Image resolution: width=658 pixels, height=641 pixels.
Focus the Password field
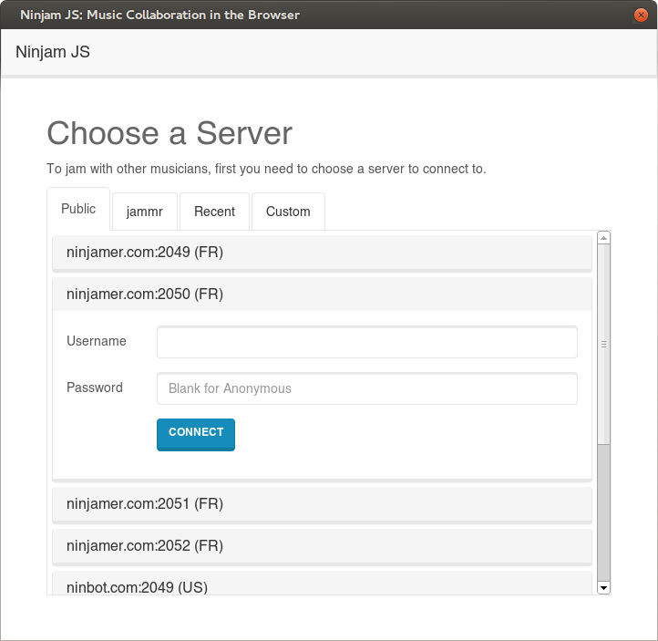(x=366, y=388)
